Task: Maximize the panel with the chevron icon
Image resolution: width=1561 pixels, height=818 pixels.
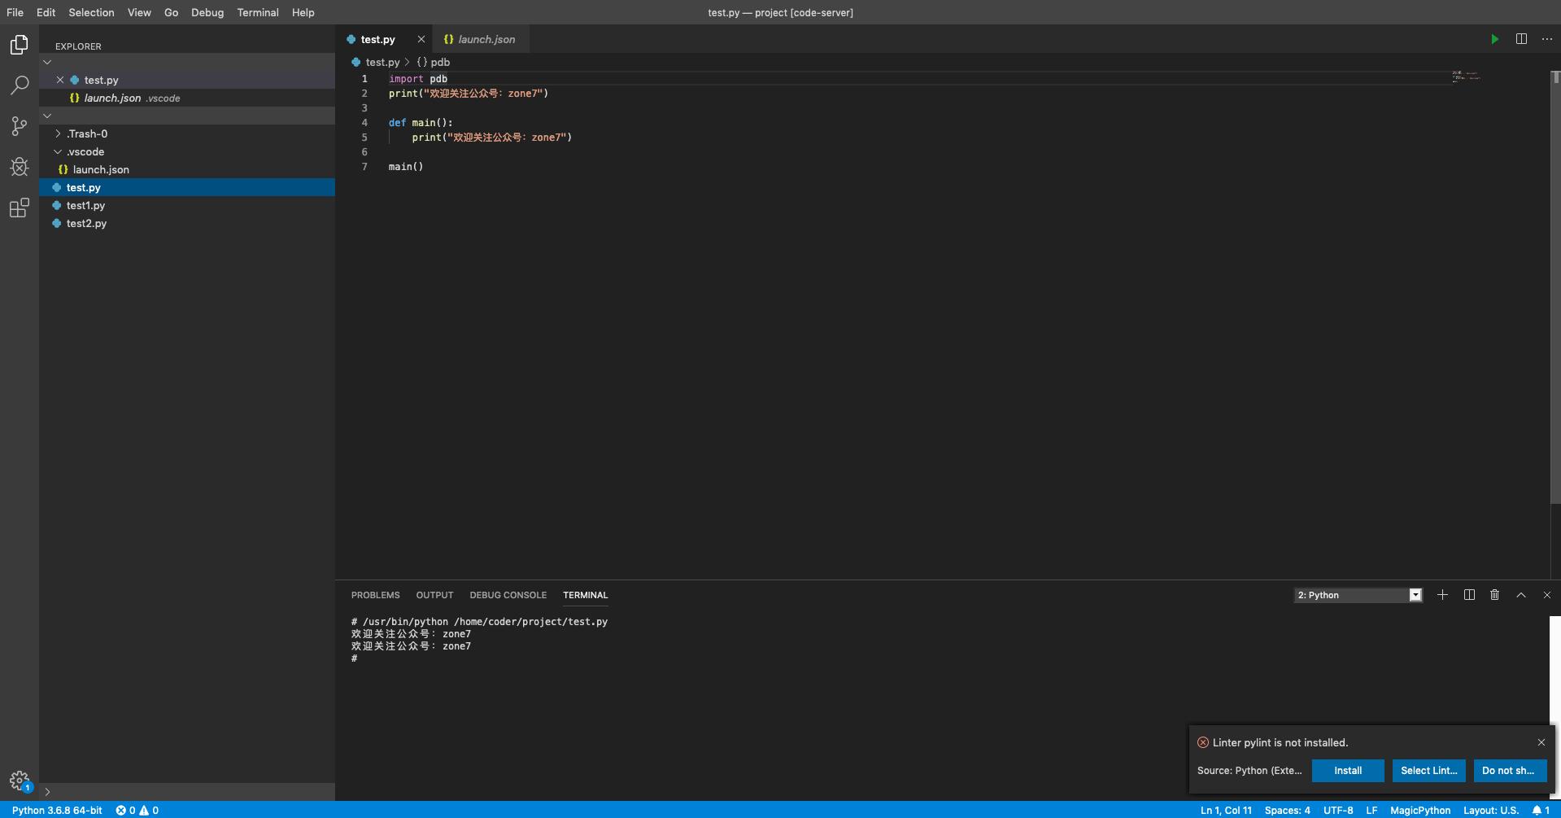Action: (x=1520, y=595)
